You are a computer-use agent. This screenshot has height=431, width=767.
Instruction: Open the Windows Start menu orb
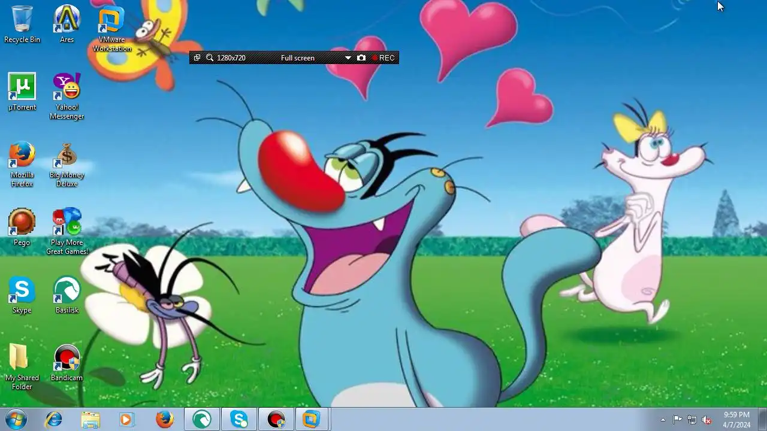(x=16, y=420)
